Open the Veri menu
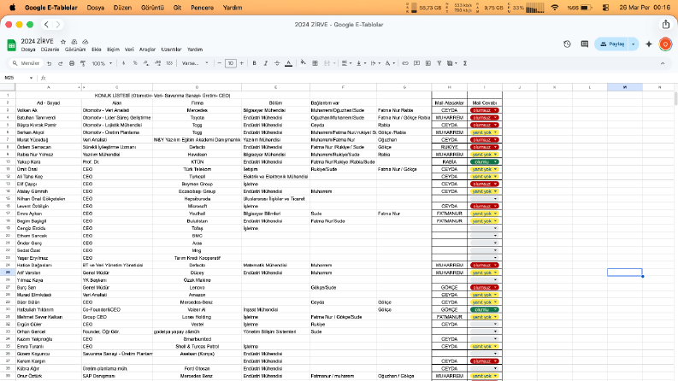The width and height of the screenshot is (678, 381). [129, 50]
